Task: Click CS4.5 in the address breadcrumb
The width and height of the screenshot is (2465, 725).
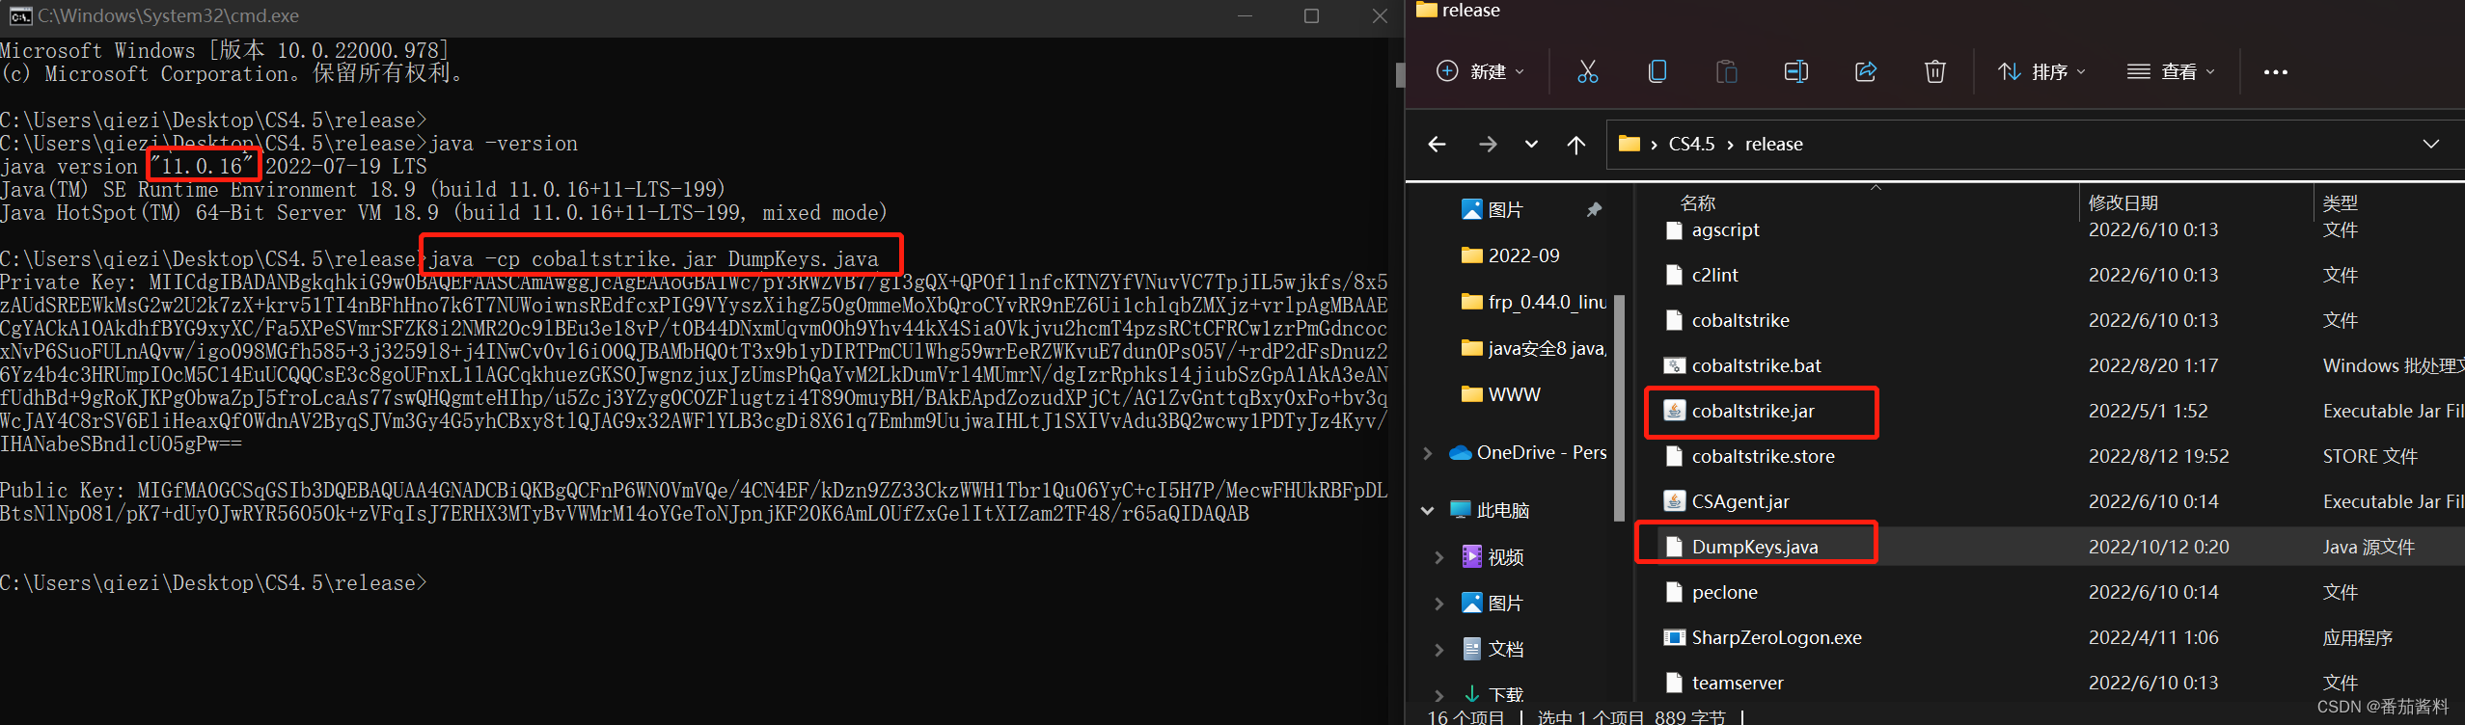Action: [x=1692, y=144]
